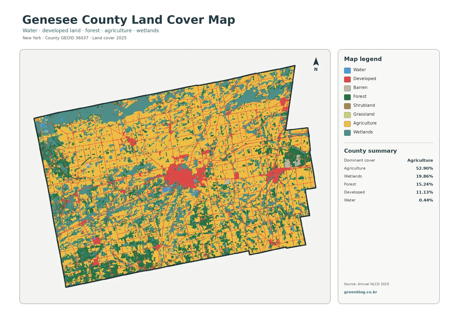Click the 'Agriculture' row label in County summary
The image size is (459, 325).
(355, 168)
